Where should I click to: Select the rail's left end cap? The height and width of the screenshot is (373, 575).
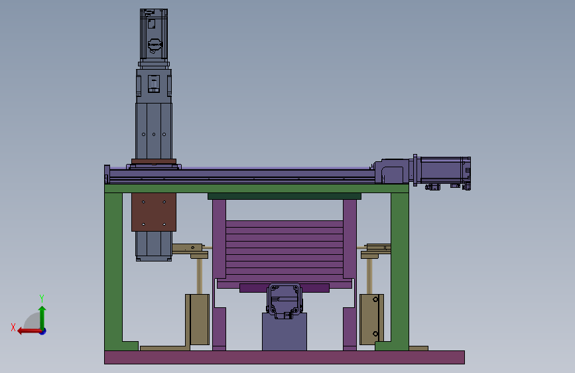(x=107, y=175)
